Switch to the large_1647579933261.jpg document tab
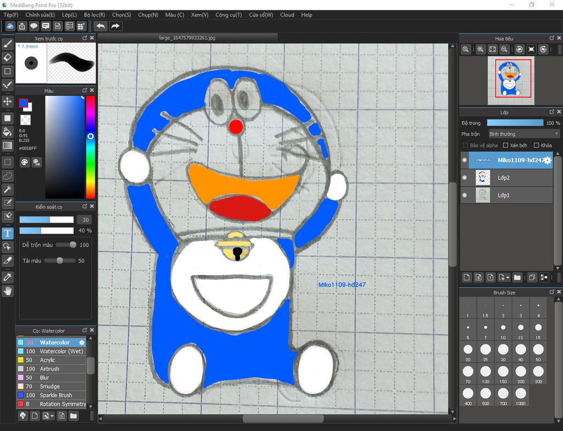This screenshot has width=563, height=431. pyautogui.click(x=187, y=38)
